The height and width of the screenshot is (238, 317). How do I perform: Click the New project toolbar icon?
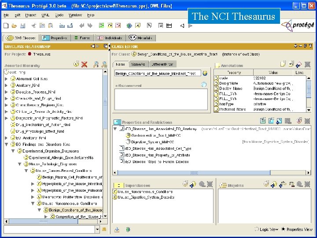[6, 26]
